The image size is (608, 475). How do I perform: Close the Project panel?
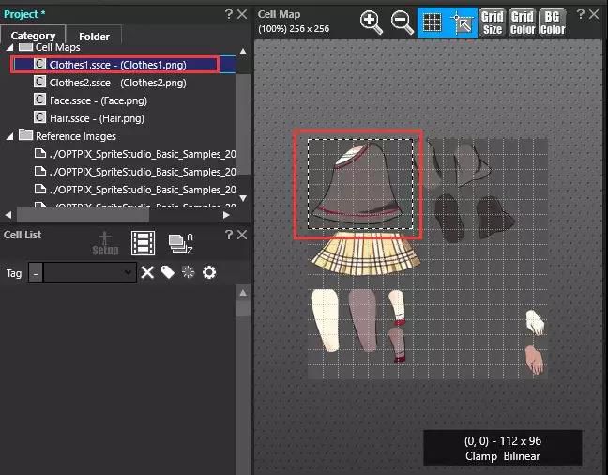click(x=242, y=14)
